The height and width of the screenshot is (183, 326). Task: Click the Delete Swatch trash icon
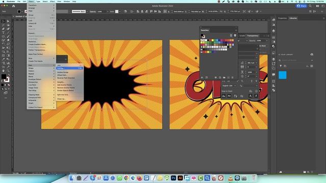tap(232, 77)
